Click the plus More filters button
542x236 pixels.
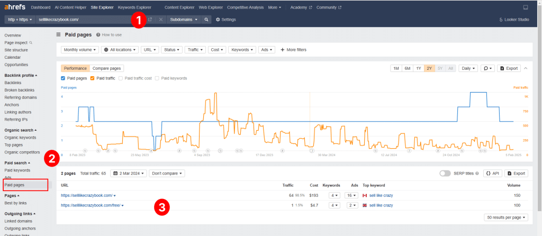point(293,50)
